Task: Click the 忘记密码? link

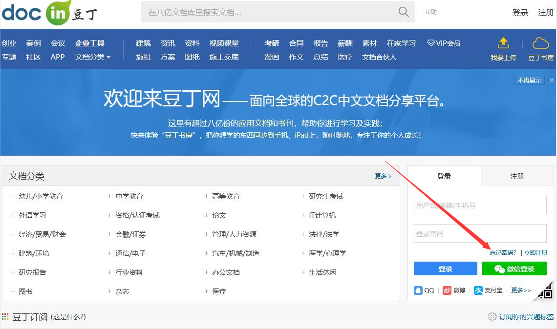Action: tap(503, 253)
